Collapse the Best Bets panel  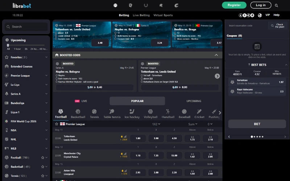click(286, 65)
